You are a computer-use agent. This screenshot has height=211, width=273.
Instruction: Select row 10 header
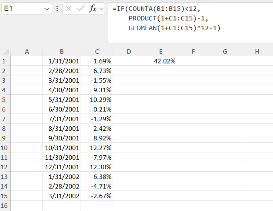point(5,148)
